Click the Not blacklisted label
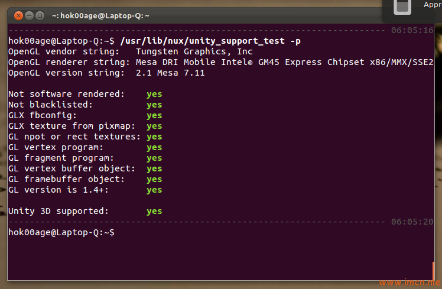Image resolution: width=442 pixels, height=289 pixels. point(50,105)
